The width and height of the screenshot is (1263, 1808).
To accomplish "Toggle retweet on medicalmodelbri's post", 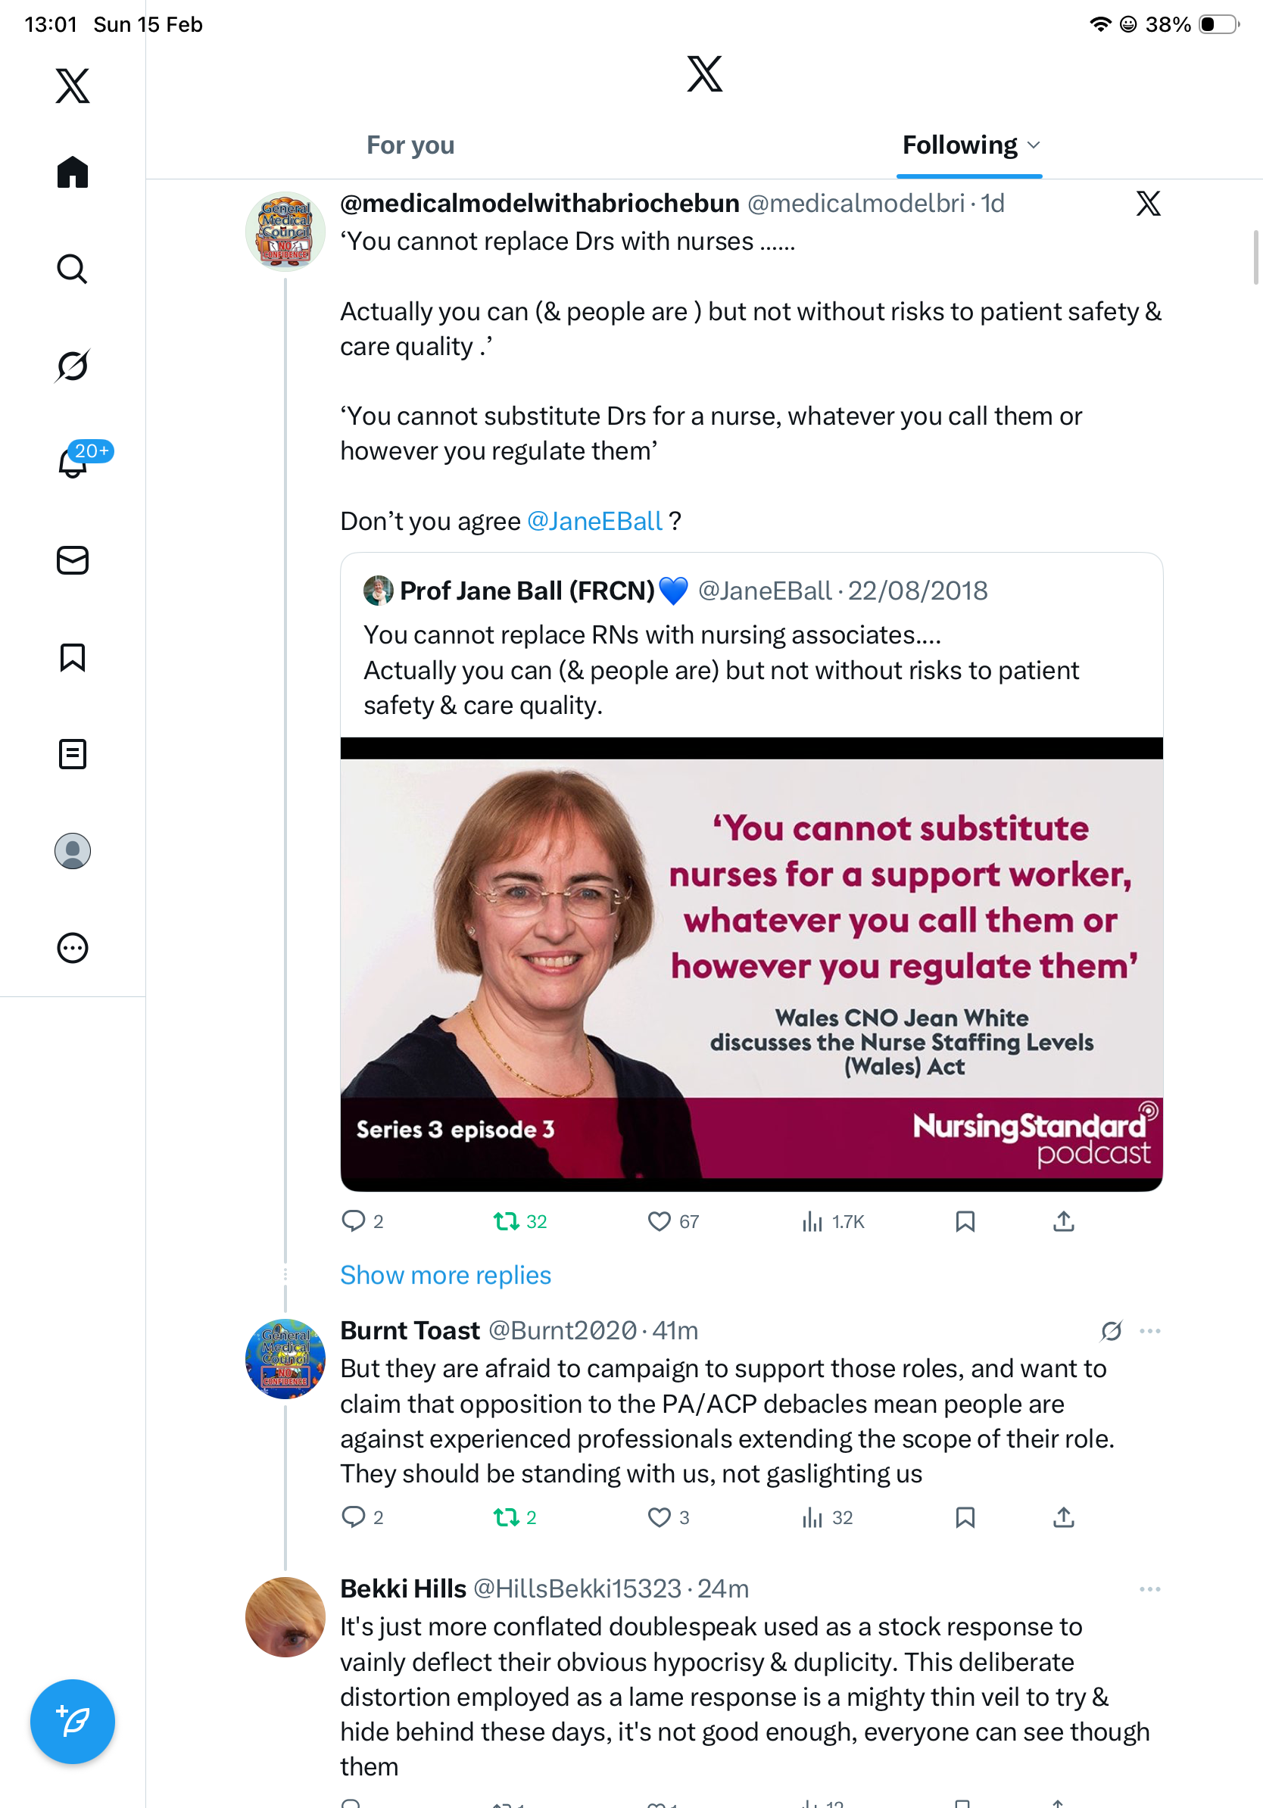I will 506,1221.
